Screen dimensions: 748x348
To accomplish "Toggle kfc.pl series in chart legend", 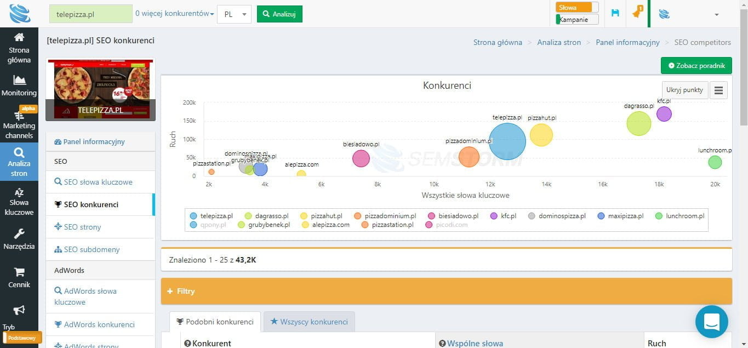I will click(x=504, y=216).
